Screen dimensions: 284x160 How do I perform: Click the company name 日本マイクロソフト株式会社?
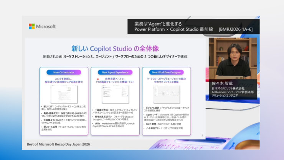point(228,88)
